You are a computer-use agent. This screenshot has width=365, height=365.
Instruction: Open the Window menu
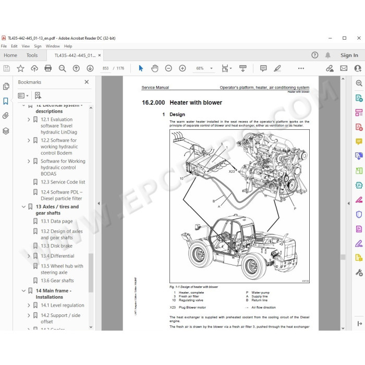(x=53, y=46)
